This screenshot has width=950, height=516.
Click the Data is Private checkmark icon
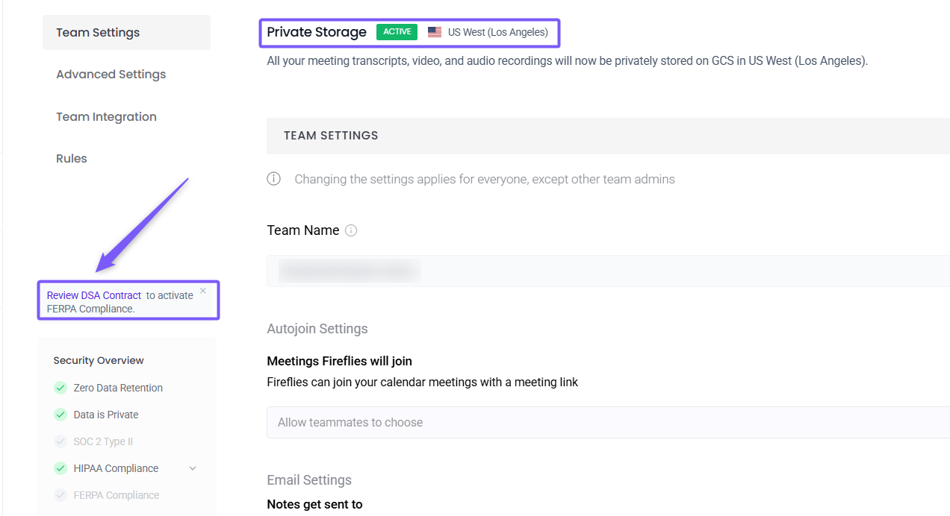(x=60, y=415)
